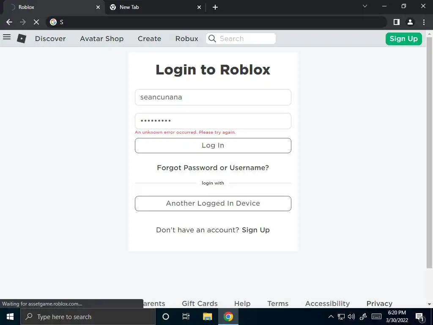Go back with the browser back arrow
The height and width of the screenshot is (325, 433).
tap(9, 22)
